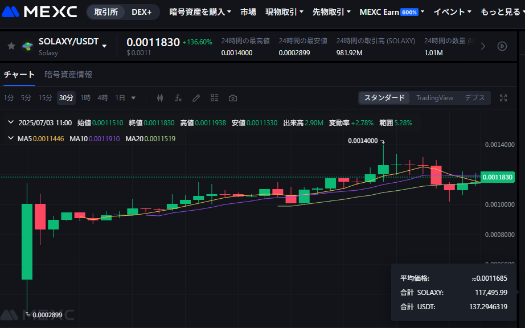Viewport: 525px width, 328px height.
Task: Switch to DEX+ mode
Action: click(141, 12)
